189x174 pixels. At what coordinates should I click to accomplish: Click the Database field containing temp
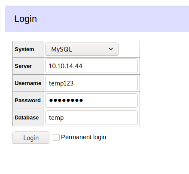coord(91,118)
